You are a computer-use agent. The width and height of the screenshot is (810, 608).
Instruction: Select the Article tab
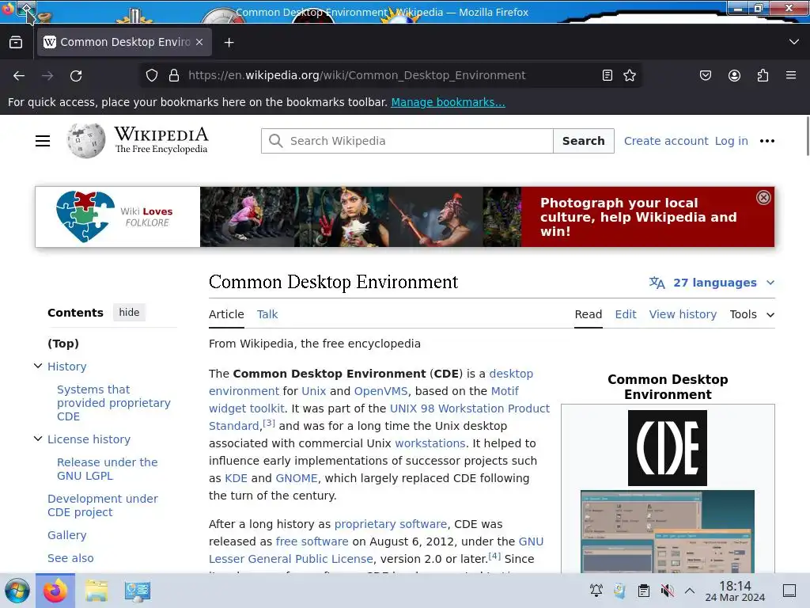pyautogui.click(x=226, y=313)
